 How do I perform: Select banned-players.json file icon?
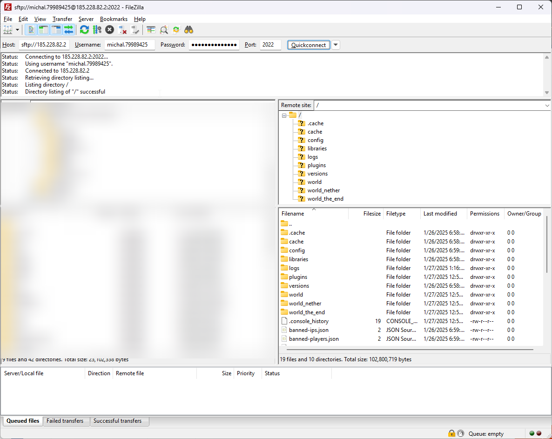[284, 338]
